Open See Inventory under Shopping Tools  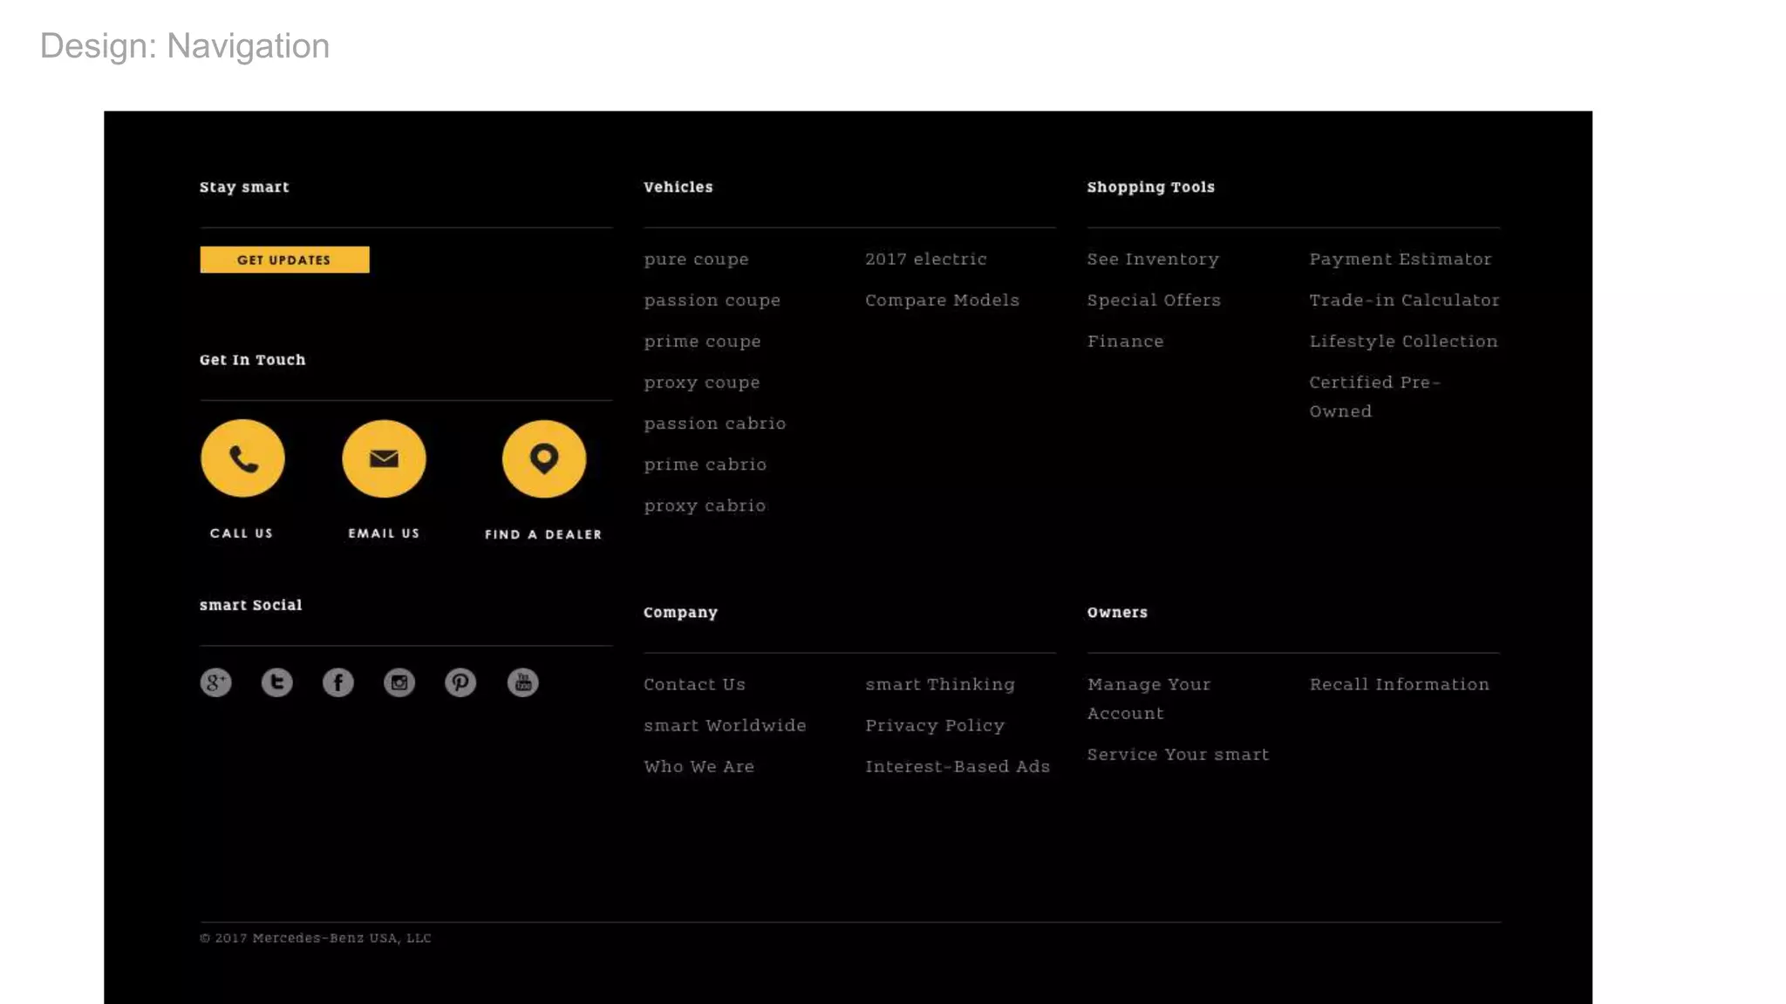point(1152,260)
